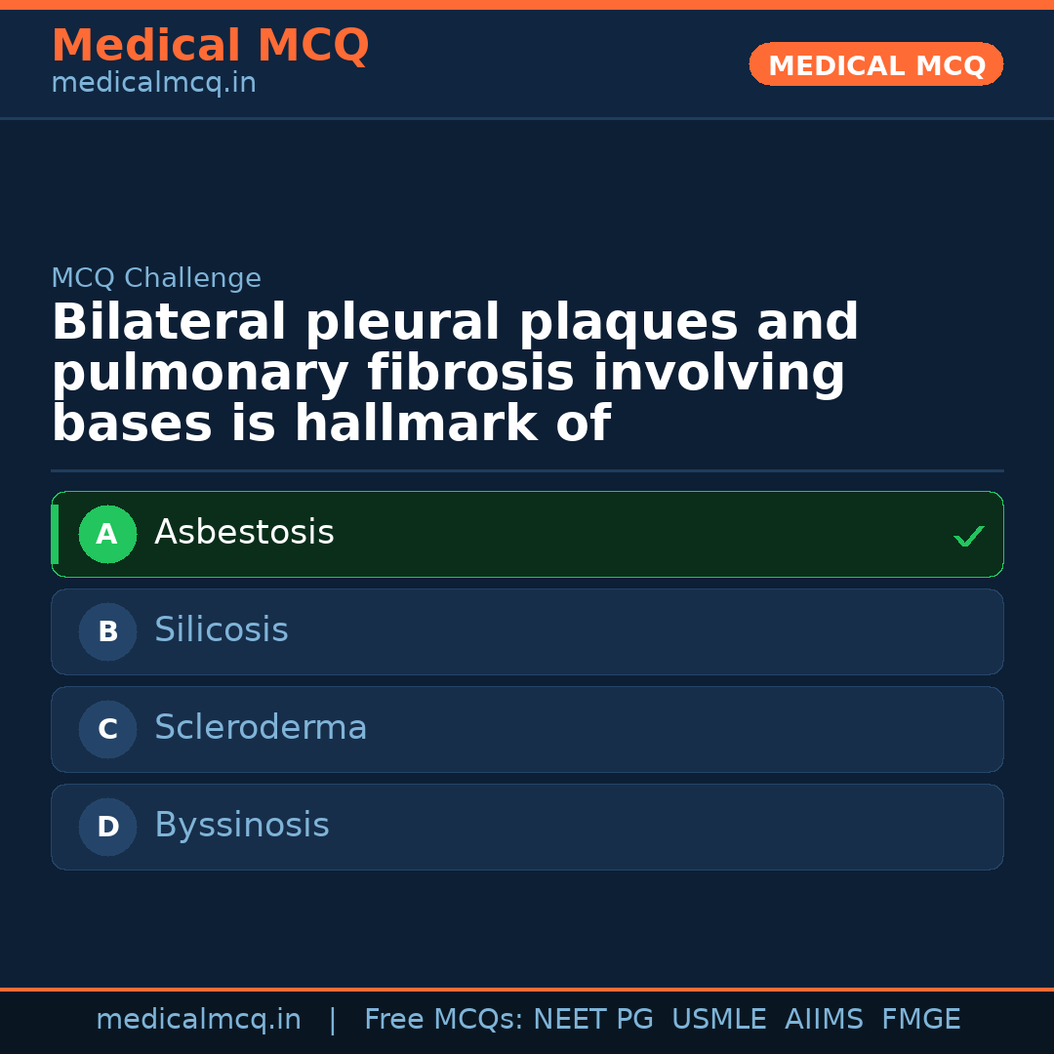
Task: Select the Asbestosis answer text
Action: click(244, 533)
